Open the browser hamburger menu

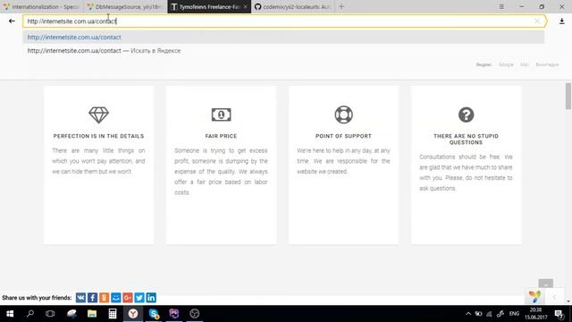tap(501, 6)
